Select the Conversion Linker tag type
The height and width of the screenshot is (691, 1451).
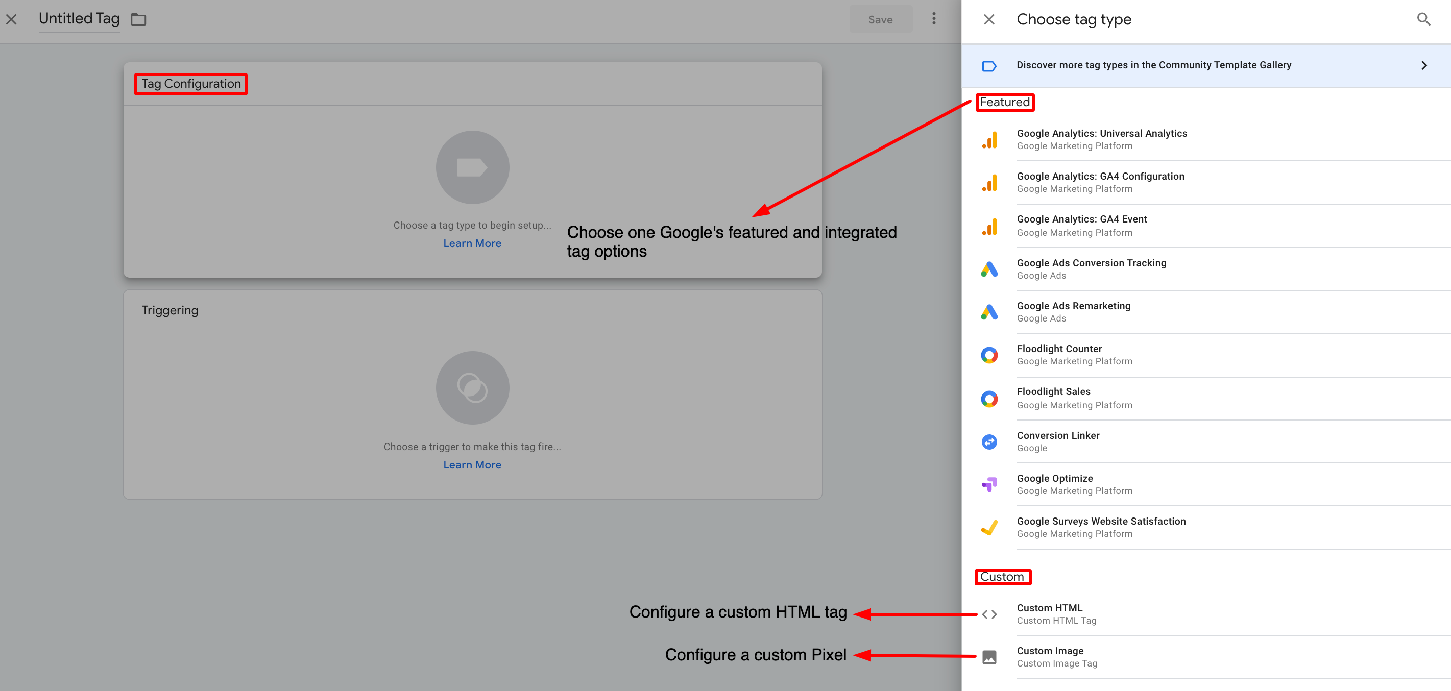point(1206,441)
